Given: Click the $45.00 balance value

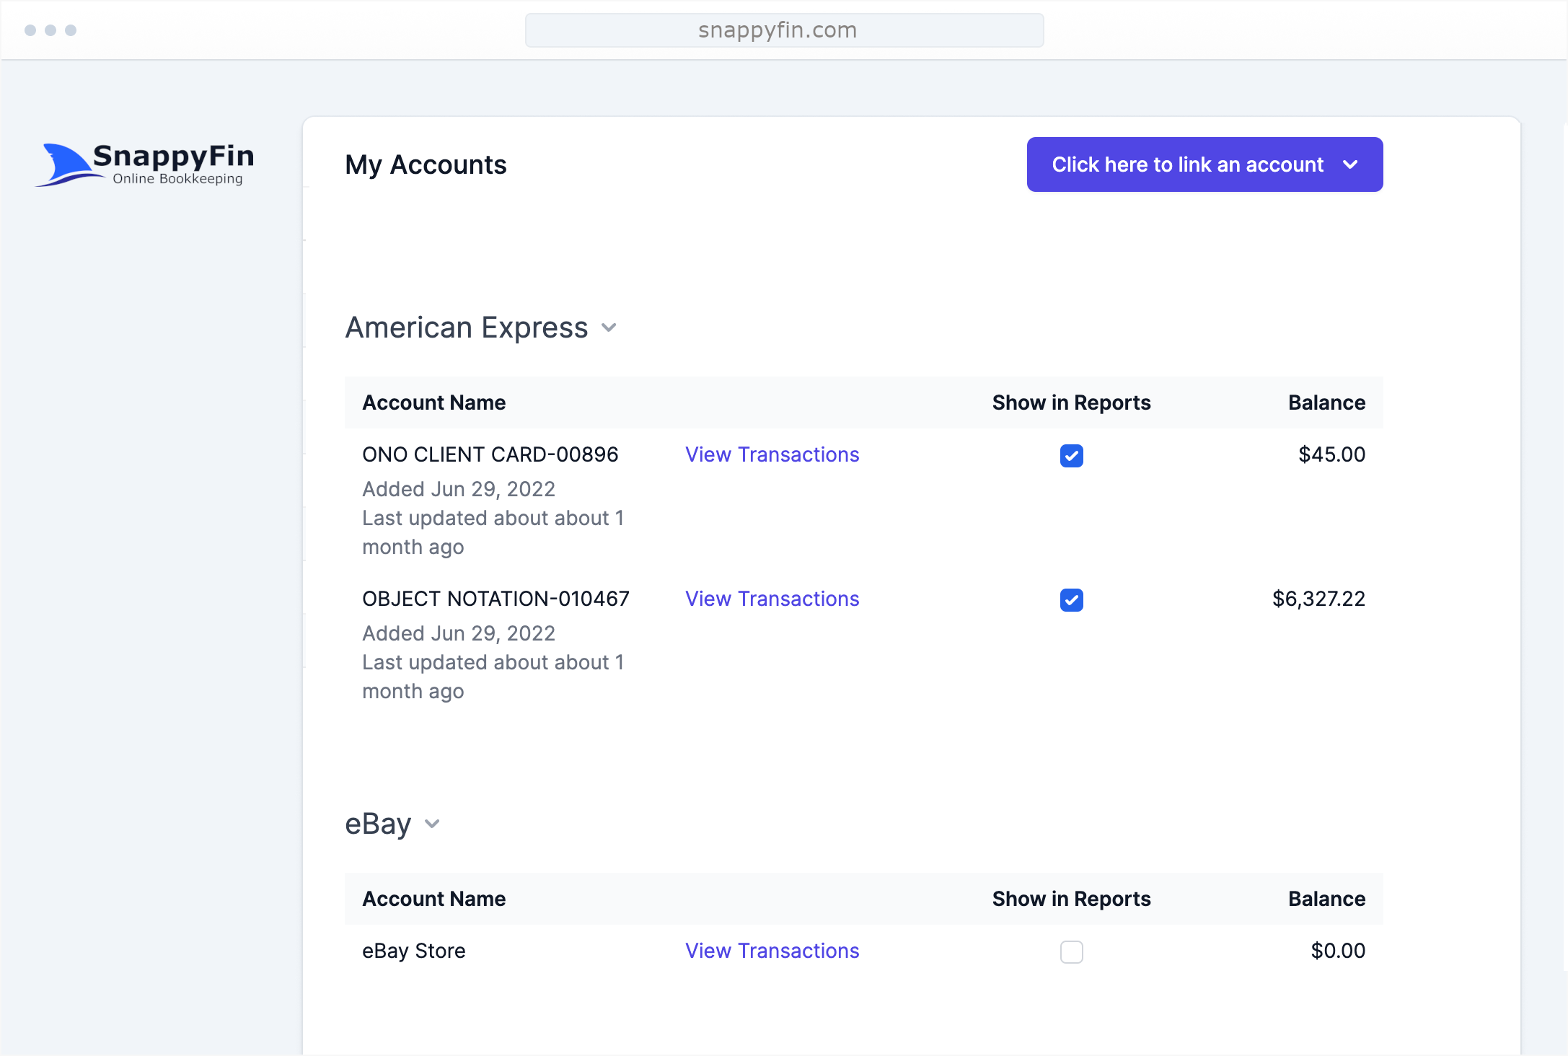Looking at the screenshot, I should [x=1331, y=454].
